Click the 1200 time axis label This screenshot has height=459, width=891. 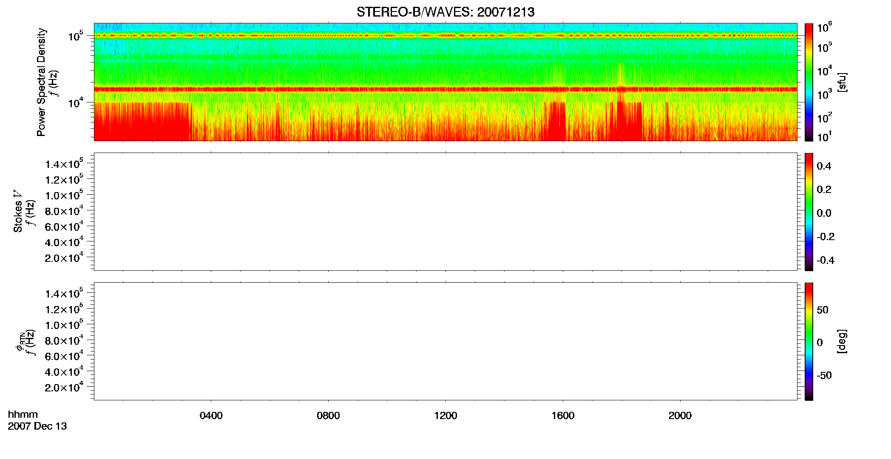click(x=445, y=416)
